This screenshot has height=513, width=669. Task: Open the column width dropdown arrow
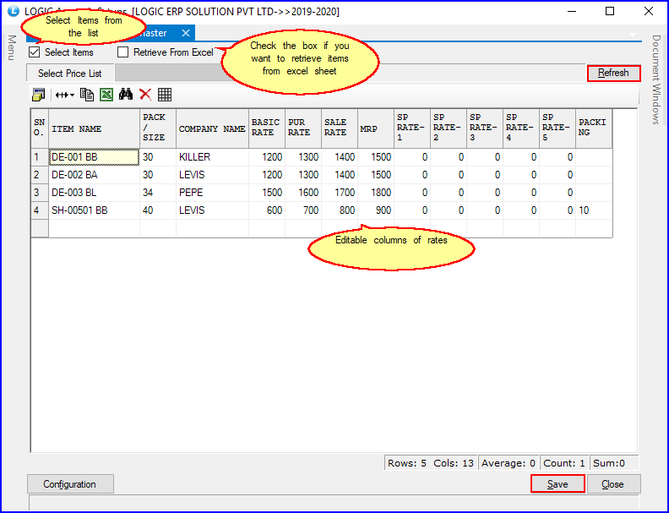(72, 96)
